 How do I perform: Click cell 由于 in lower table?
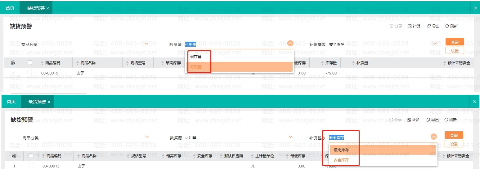coord(81,166)
